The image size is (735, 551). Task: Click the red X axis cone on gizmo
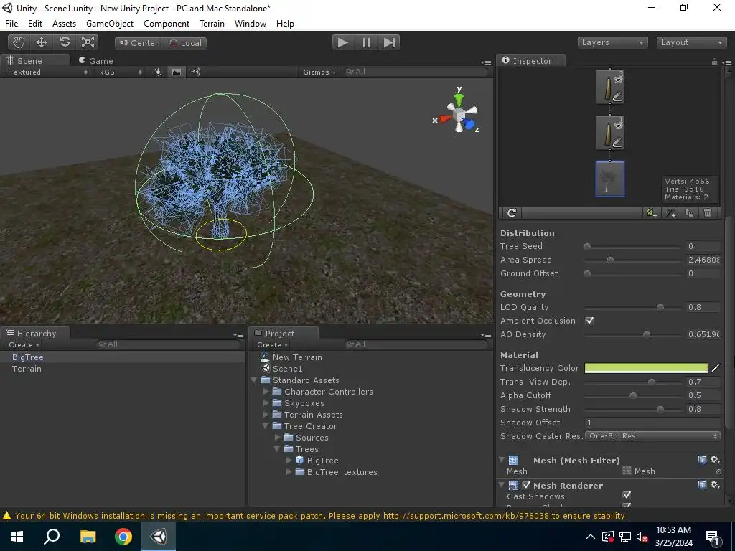tap(445, 119)
